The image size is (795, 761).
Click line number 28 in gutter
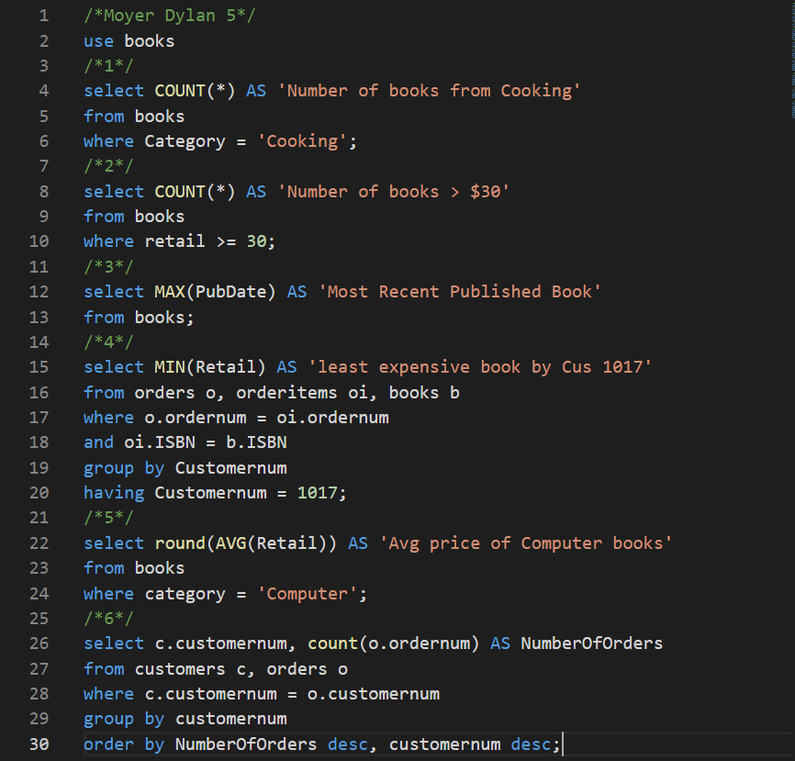coord(39,694)
